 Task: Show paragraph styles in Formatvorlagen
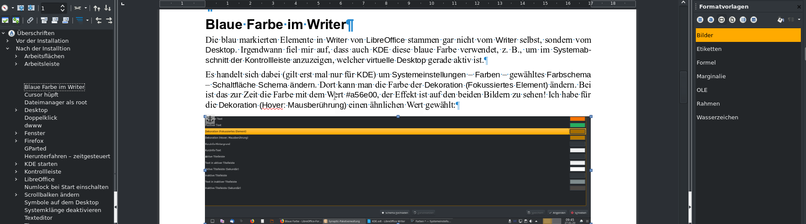tap(700, 20)
